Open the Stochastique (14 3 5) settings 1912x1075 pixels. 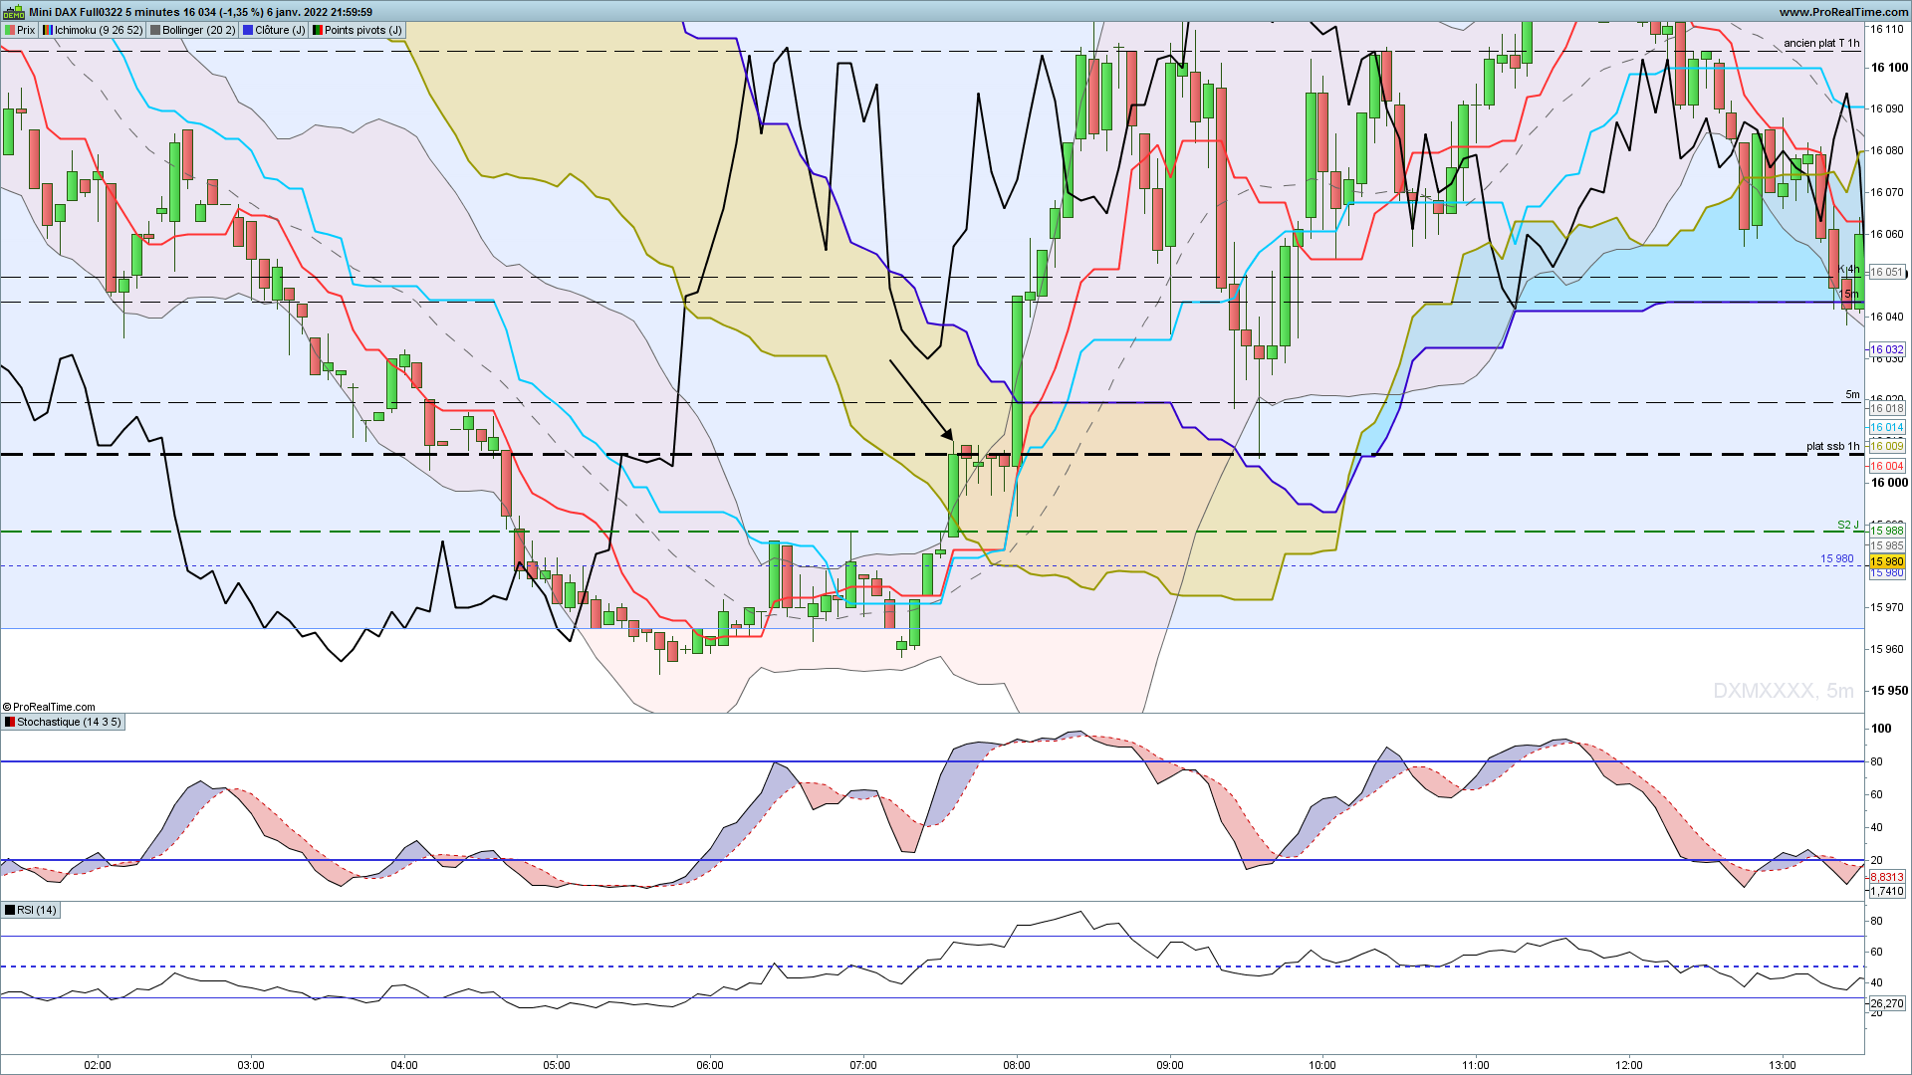coord(63,722)
